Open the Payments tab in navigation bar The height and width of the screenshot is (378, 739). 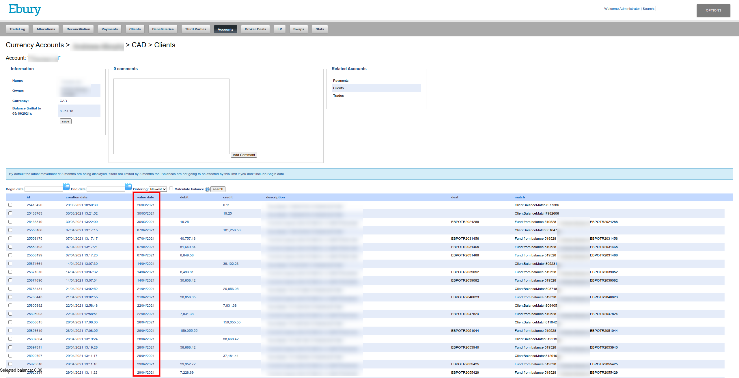pos(110,29)
